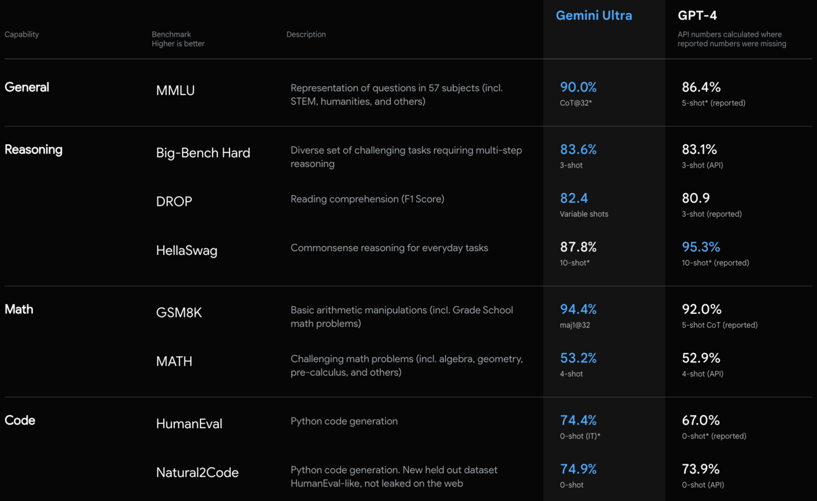The image size is (817, 501).
Task: Click the "Capability" column header
Action: coord(21,34)
